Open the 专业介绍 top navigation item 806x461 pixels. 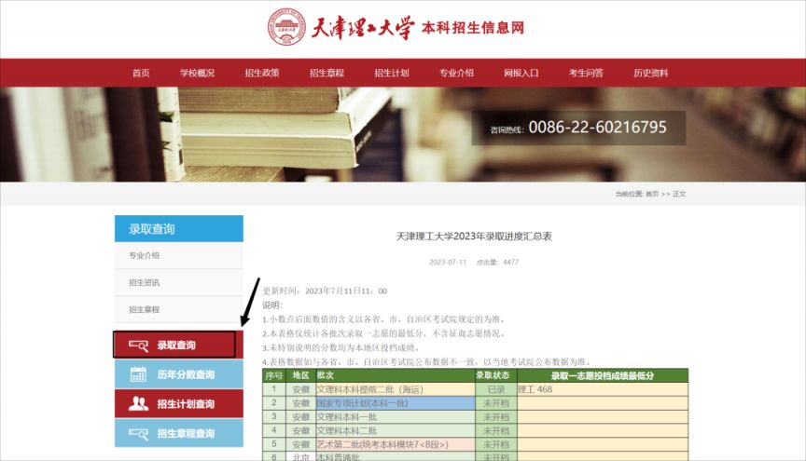pos(456,73)
